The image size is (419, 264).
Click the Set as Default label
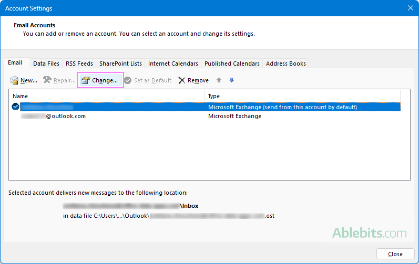[152, 80]
